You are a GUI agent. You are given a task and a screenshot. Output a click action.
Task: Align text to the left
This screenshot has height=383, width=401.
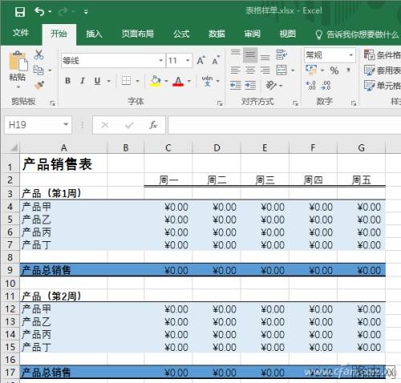click(235, 71)
